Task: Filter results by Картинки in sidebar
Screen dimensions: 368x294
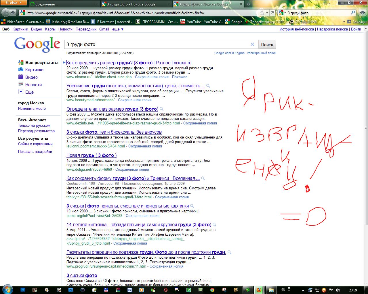Action: (x=31, y=70)
